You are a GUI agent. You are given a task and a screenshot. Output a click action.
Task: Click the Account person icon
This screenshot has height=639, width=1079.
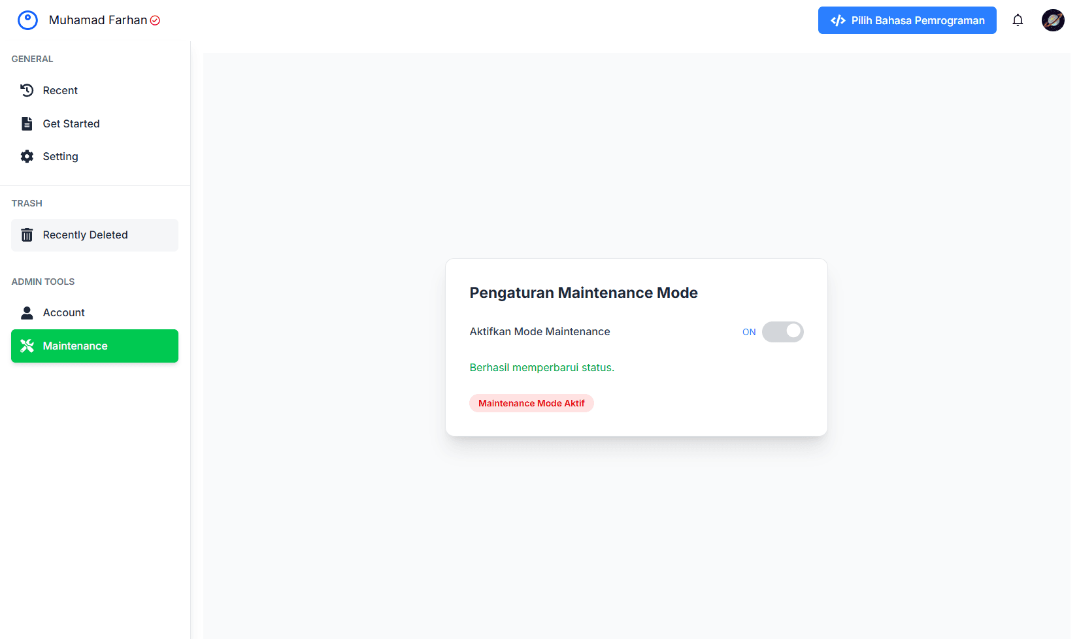coord(27,313)
